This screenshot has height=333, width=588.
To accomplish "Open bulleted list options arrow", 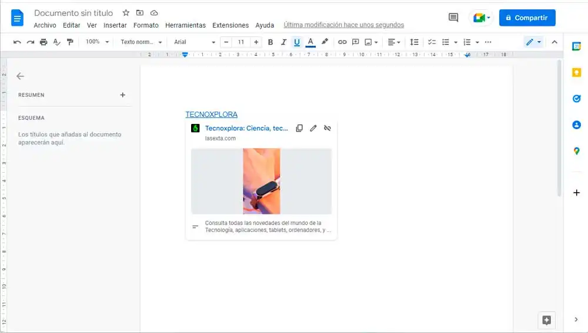I will point(456,42).
